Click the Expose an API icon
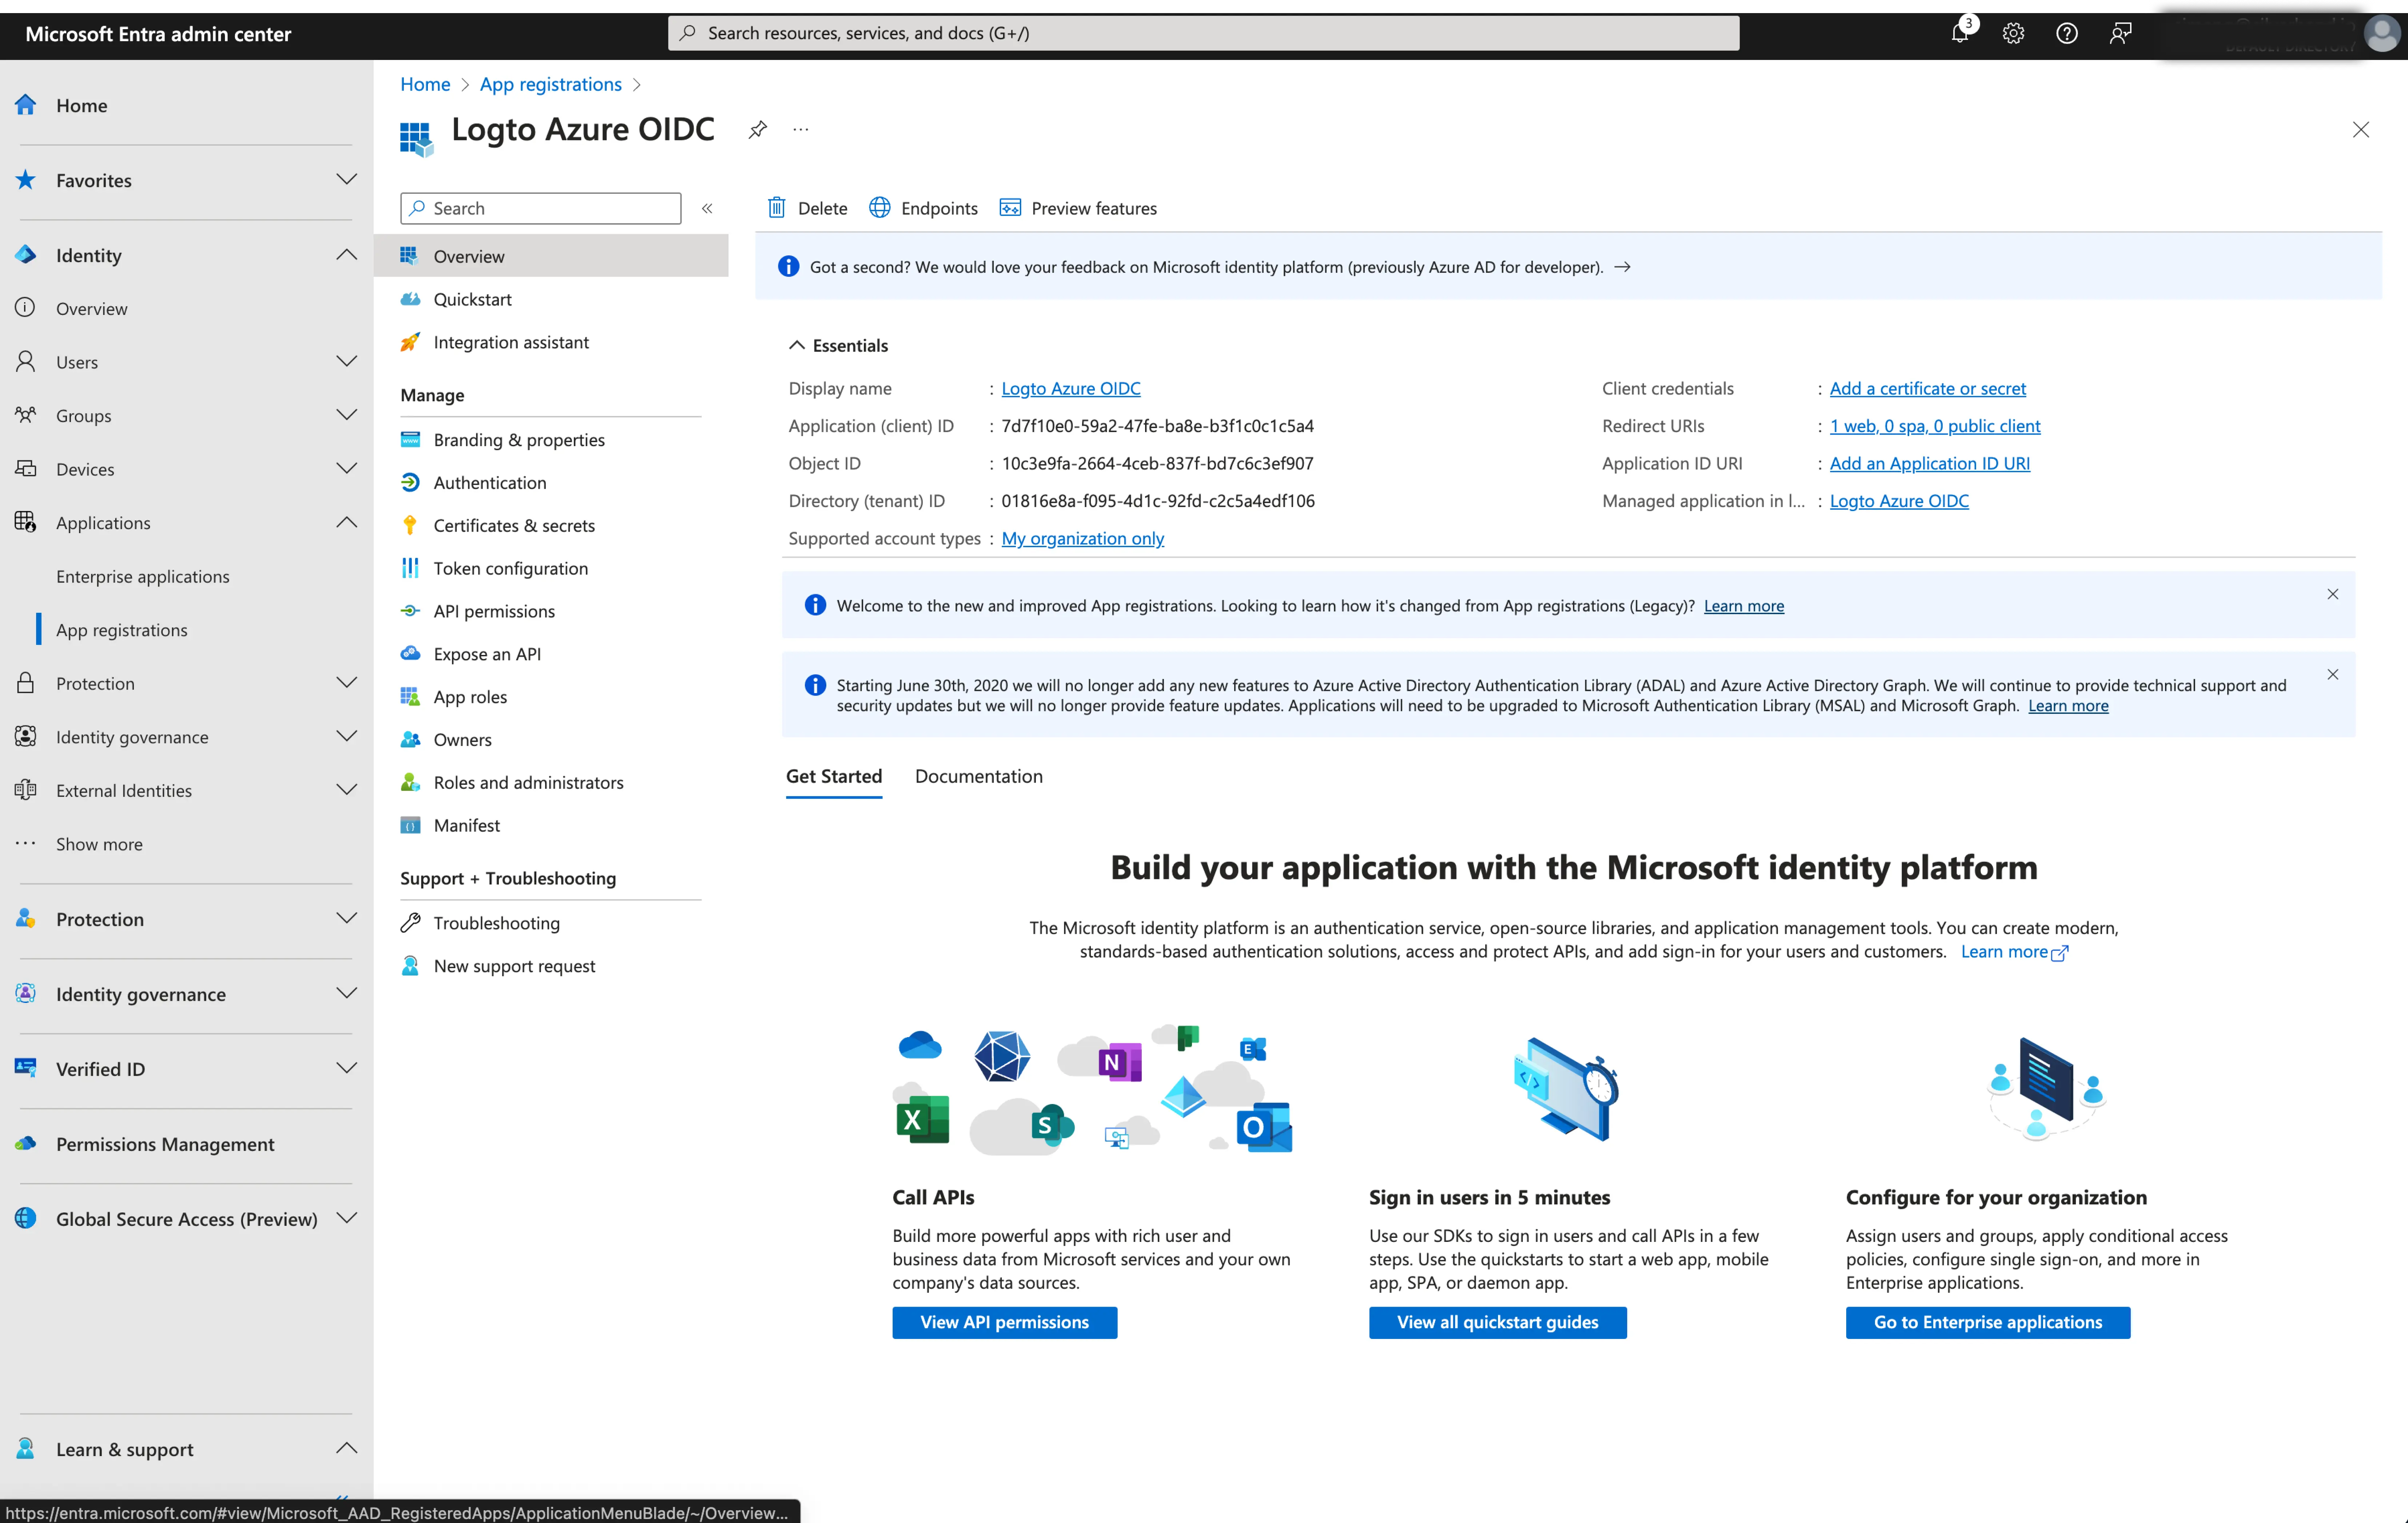2408x1523 pixels. pos(411,653)
